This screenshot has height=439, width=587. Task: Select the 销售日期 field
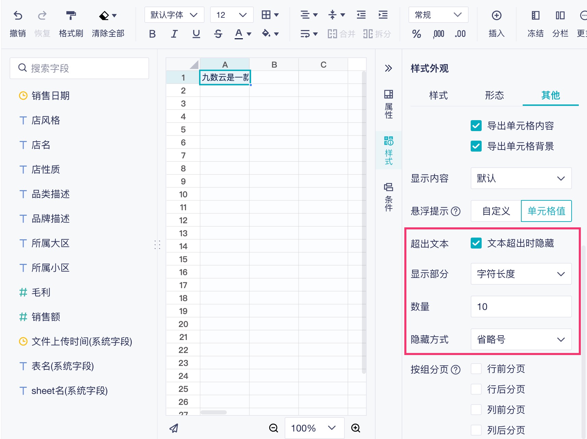pyautogui.click(x=50, y=96)
